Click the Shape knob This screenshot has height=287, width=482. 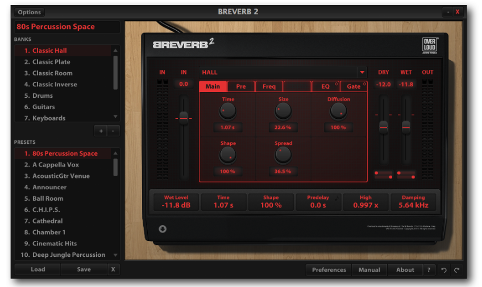point(227,155)
